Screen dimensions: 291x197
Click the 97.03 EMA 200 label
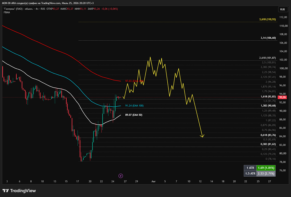[134, 81]
